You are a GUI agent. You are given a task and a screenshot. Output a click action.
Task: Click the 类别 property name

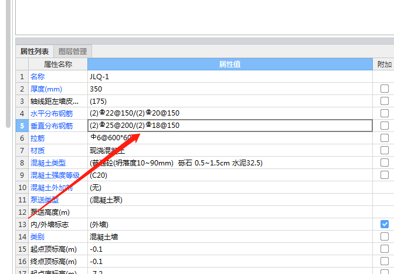pyautogui.click(x=38, y=236)
